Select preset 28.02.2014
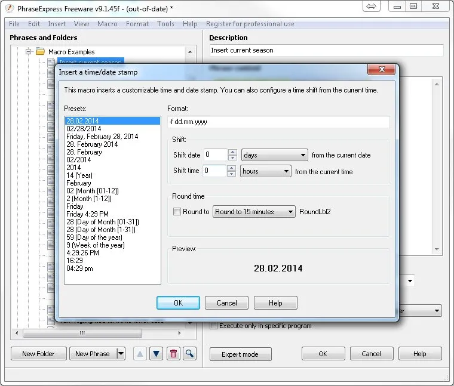Screen dimensions: 454x386 point(112,121)
